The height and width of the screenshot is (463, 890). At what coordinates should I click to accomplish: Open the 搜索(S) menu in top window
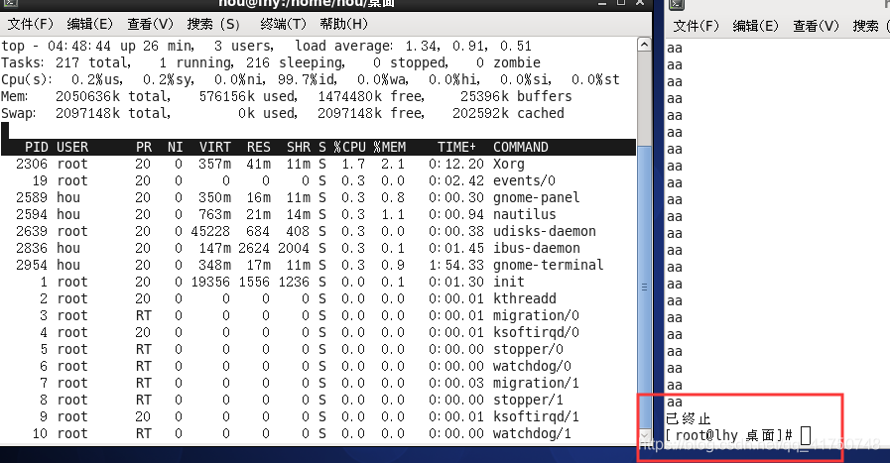coord(213,24)
